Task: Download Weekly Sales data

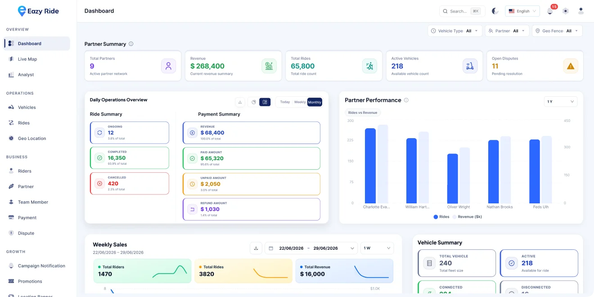Action: 256,248
